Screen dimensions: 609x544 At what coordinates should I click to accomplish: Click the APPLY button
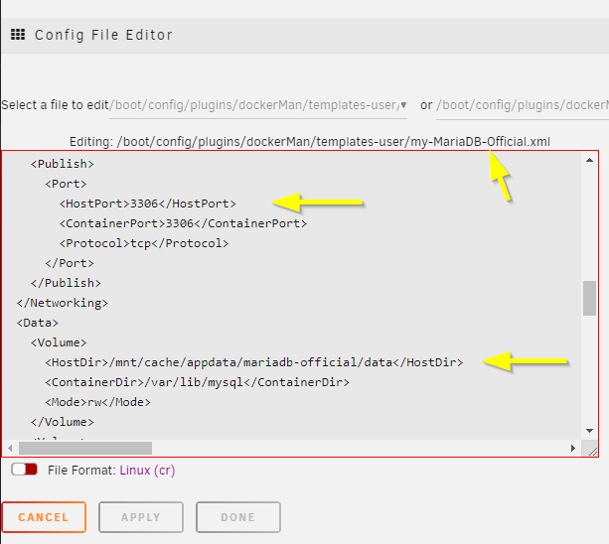tap(141, 517)
